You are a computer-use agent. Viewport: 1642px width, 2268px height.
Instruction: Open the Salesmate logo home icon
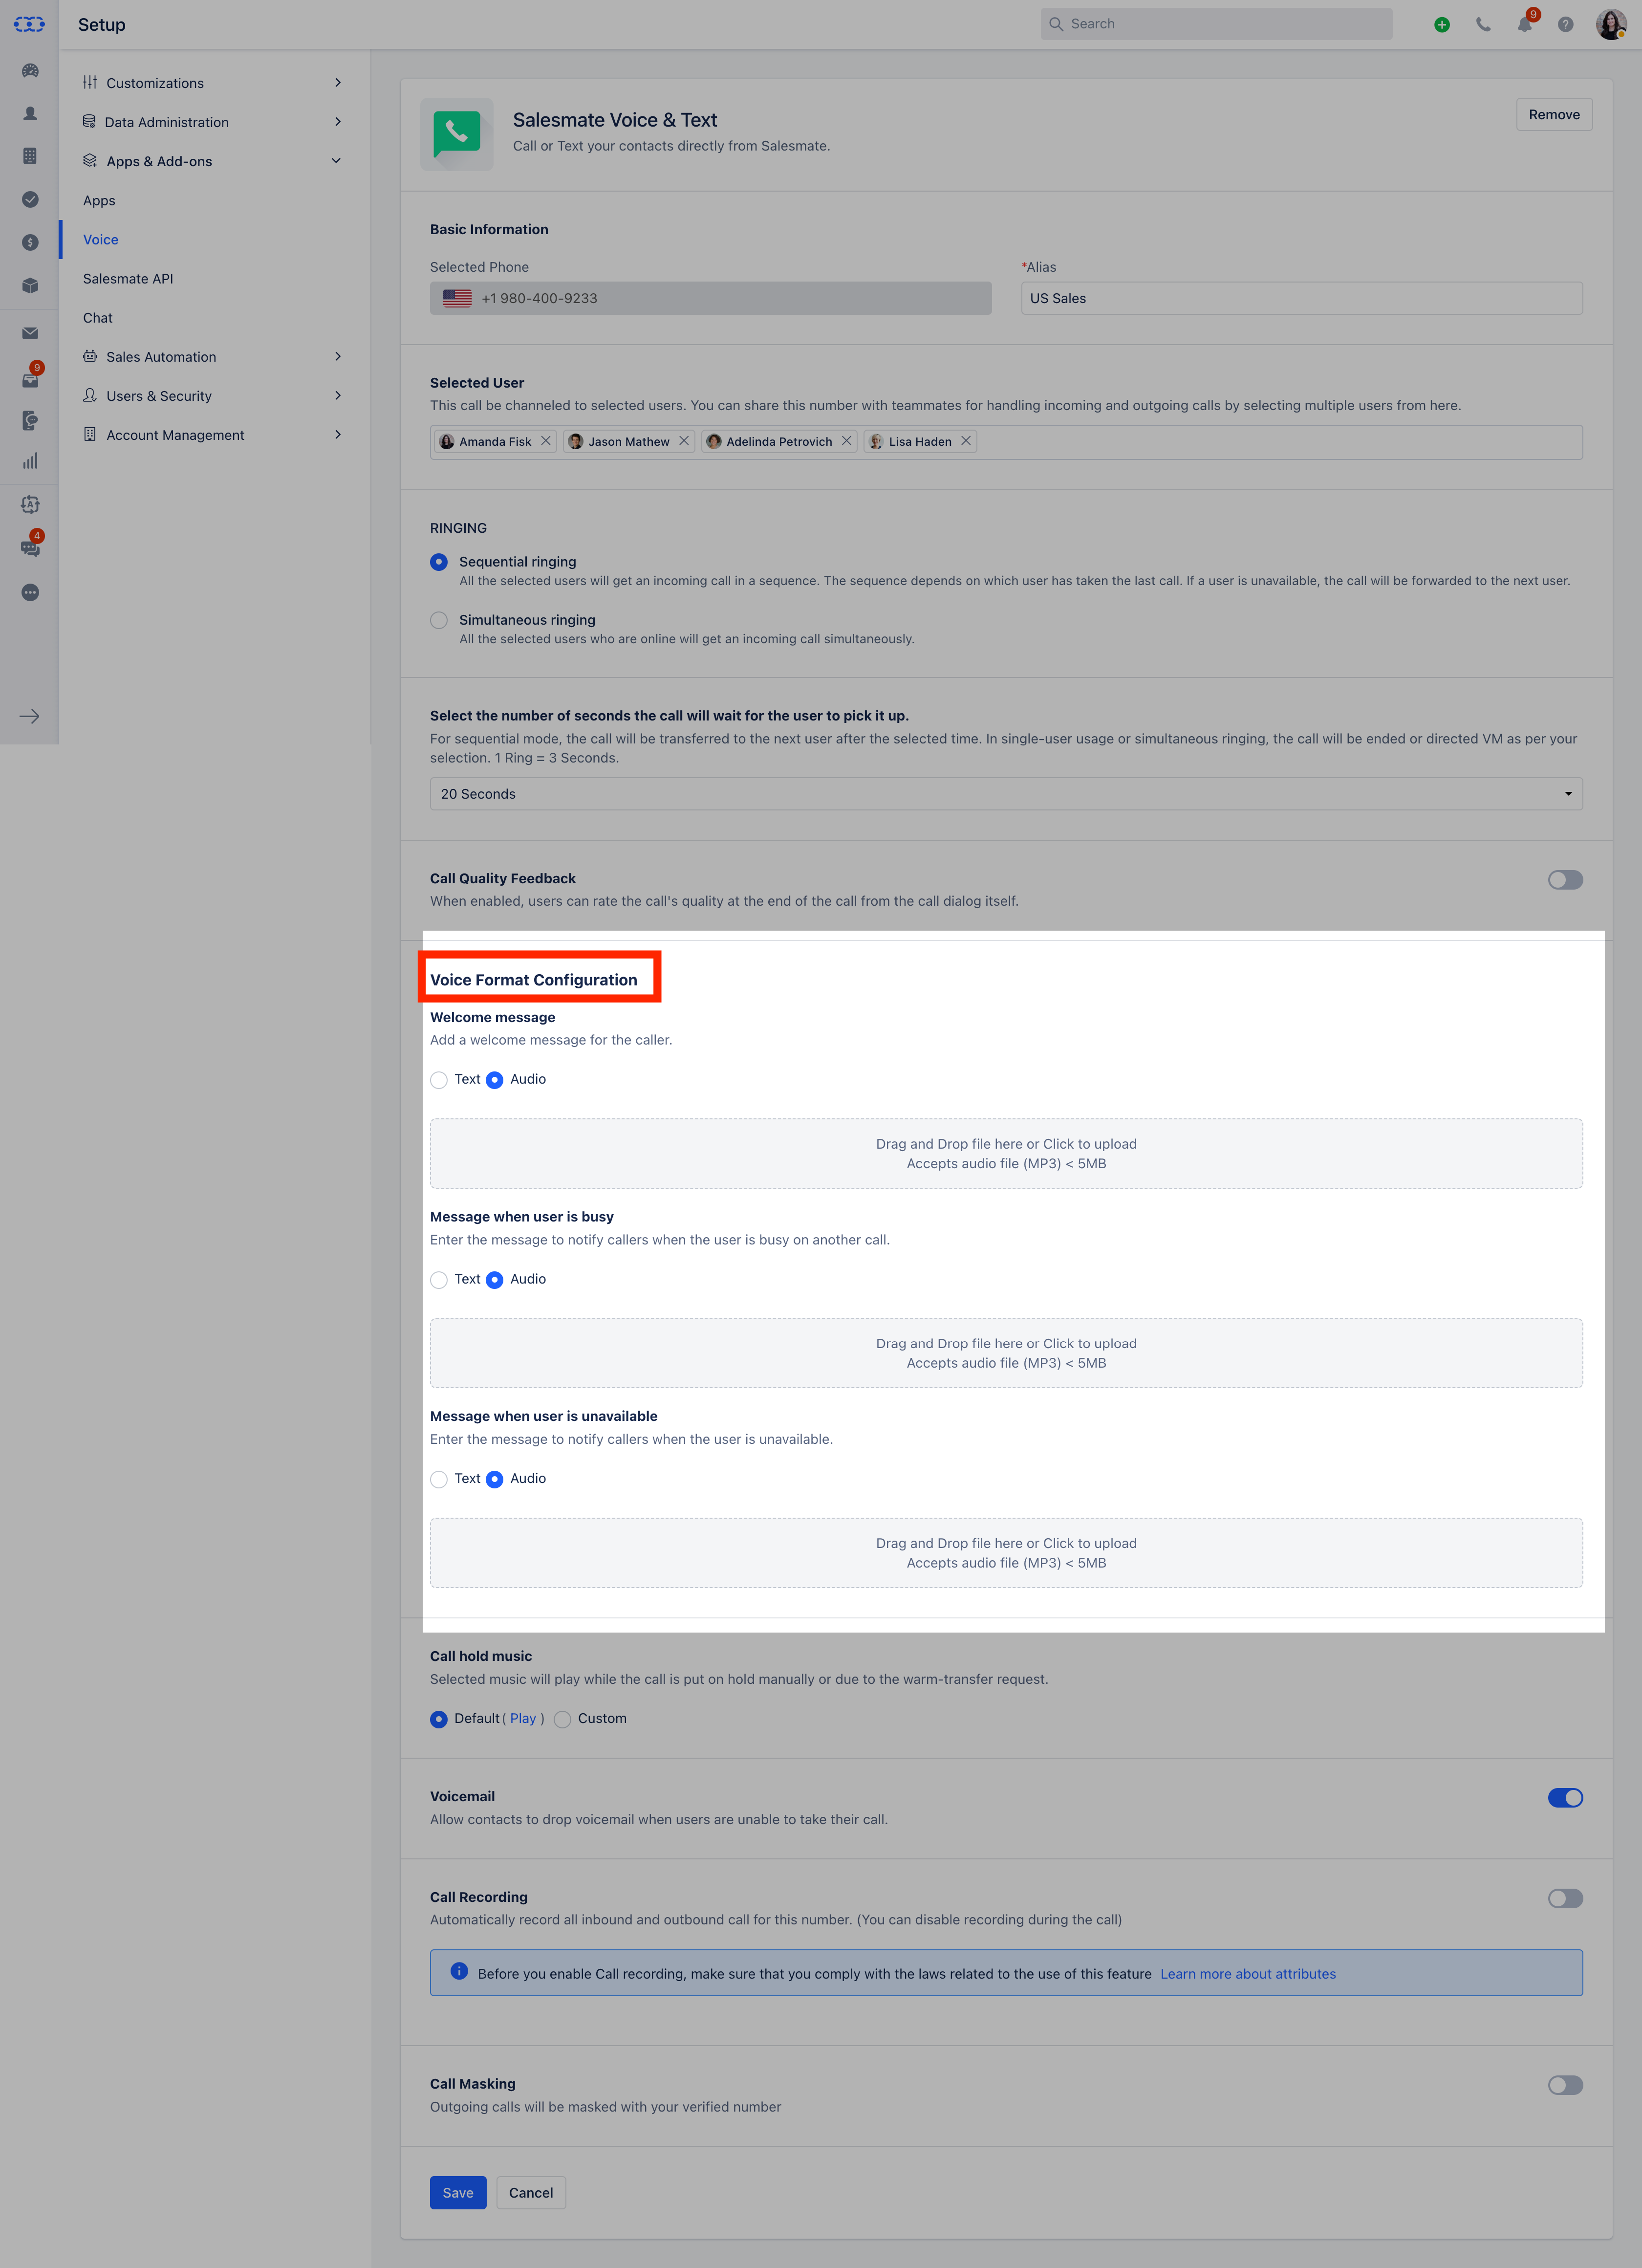point(29,24)
